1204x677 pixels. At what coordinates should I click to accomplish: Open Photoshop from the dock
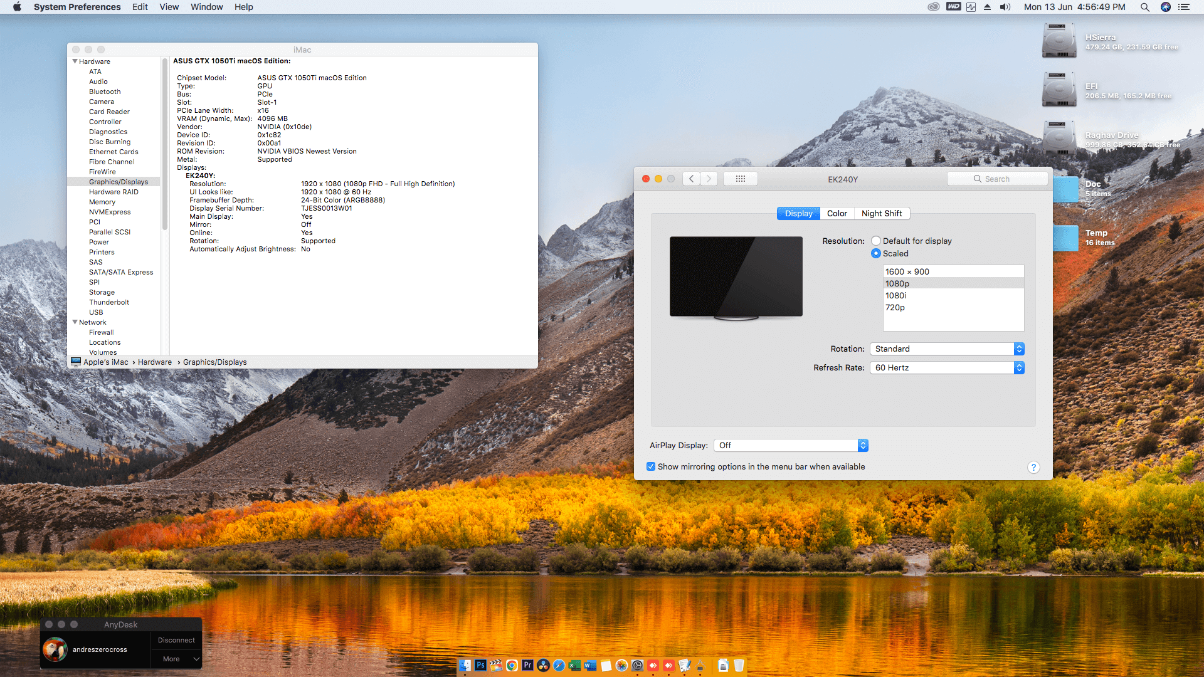[480, 665]
